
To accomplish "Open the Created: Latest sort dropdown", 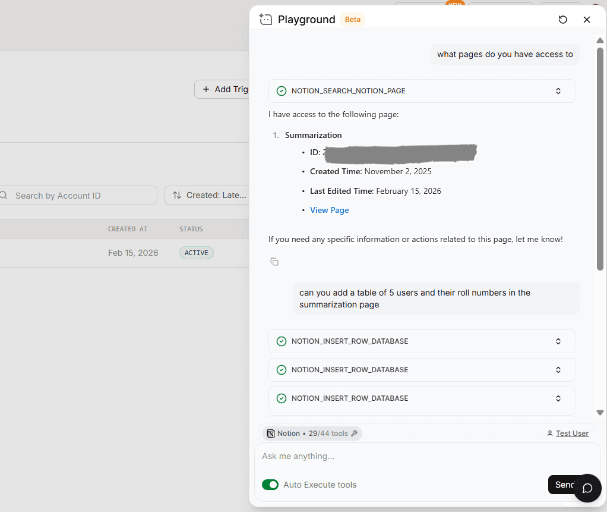I will point(207,195).
